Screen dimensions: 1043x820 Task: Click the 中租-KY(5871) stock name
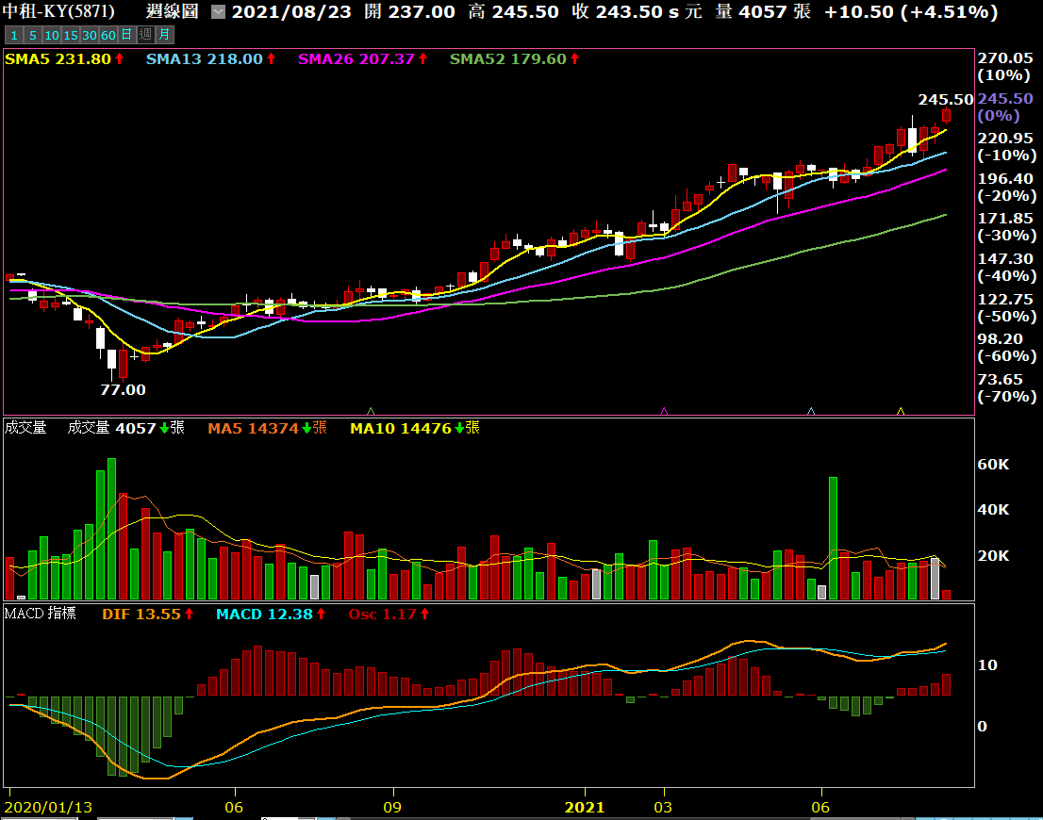(x=59, y=12)
